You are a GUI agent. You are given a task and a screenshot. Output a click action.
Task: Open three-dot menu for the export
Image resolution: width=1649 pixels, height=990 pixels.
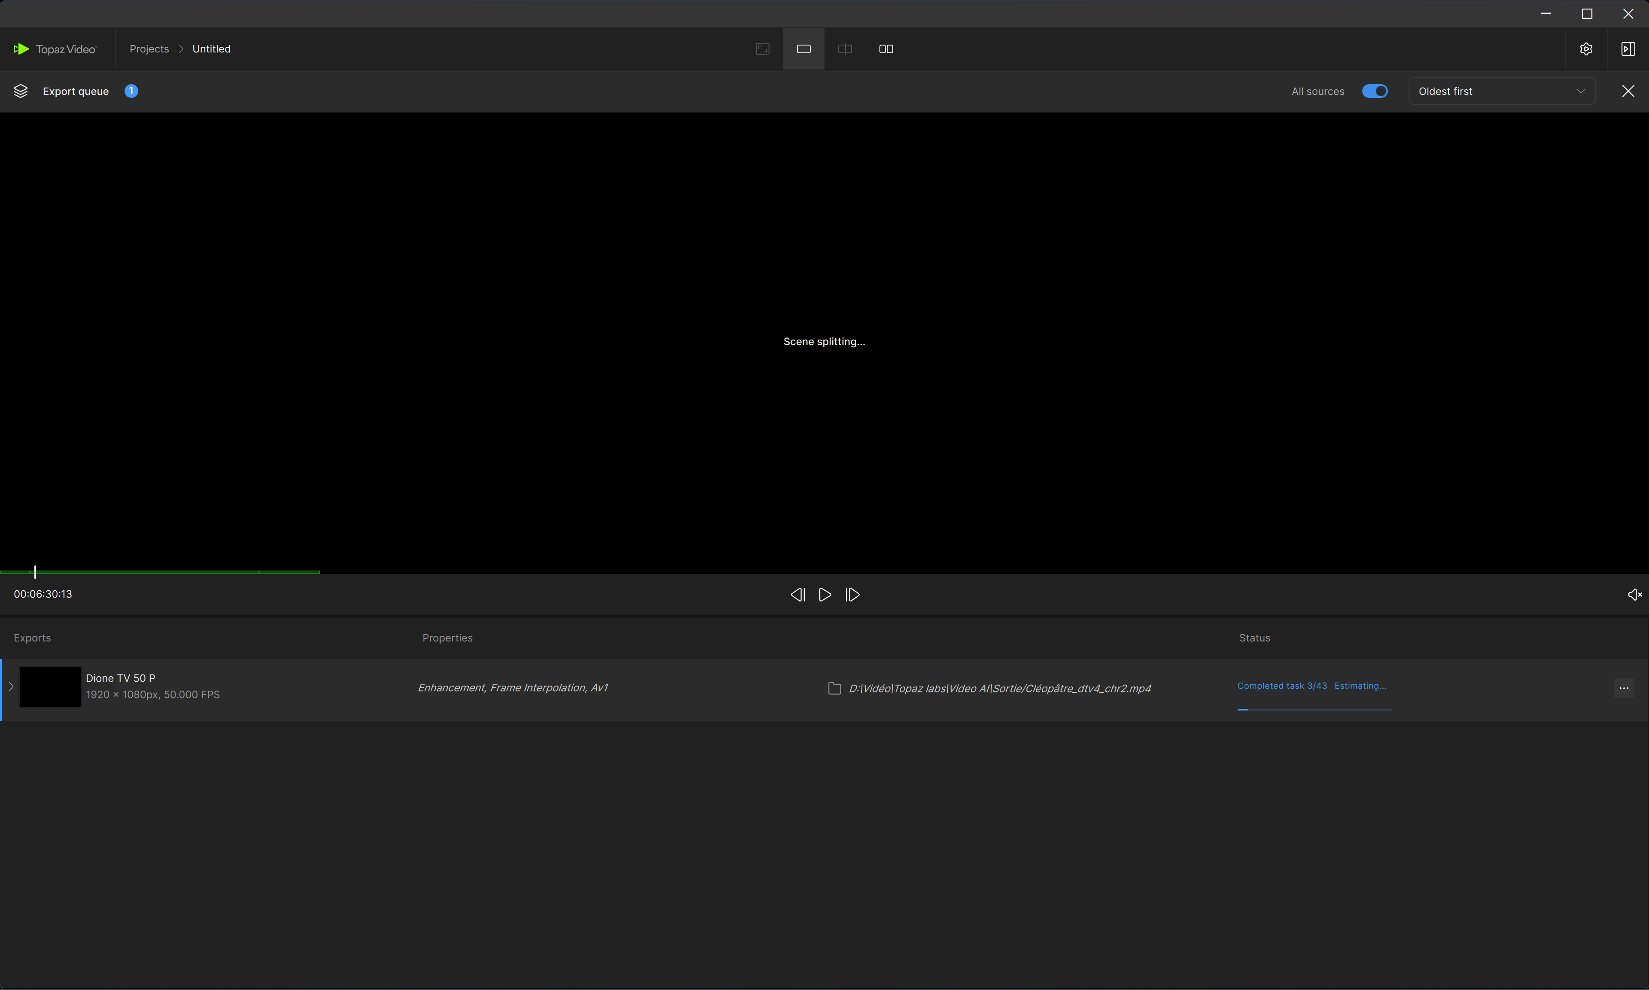click(x=1623, y=688)
